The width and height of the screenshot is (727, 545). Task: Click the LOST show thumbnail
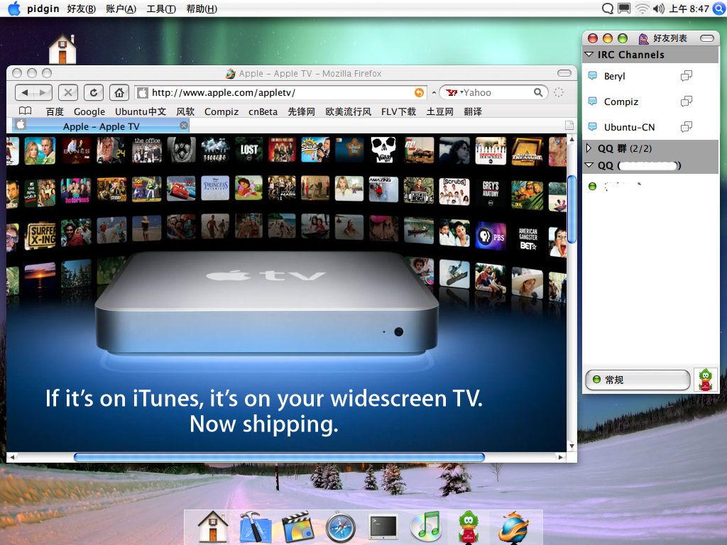[x=249, y=150]
